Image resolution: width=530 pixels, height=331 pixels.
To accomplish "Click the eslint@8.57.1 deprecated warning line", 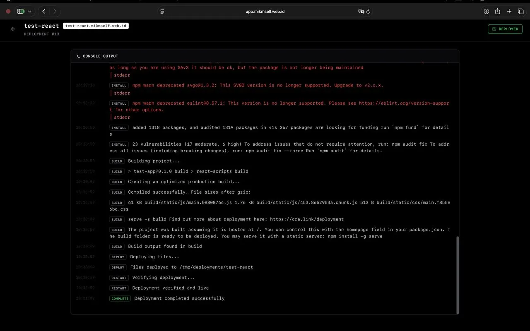I will pyautogui.click(x=279, y=106).
